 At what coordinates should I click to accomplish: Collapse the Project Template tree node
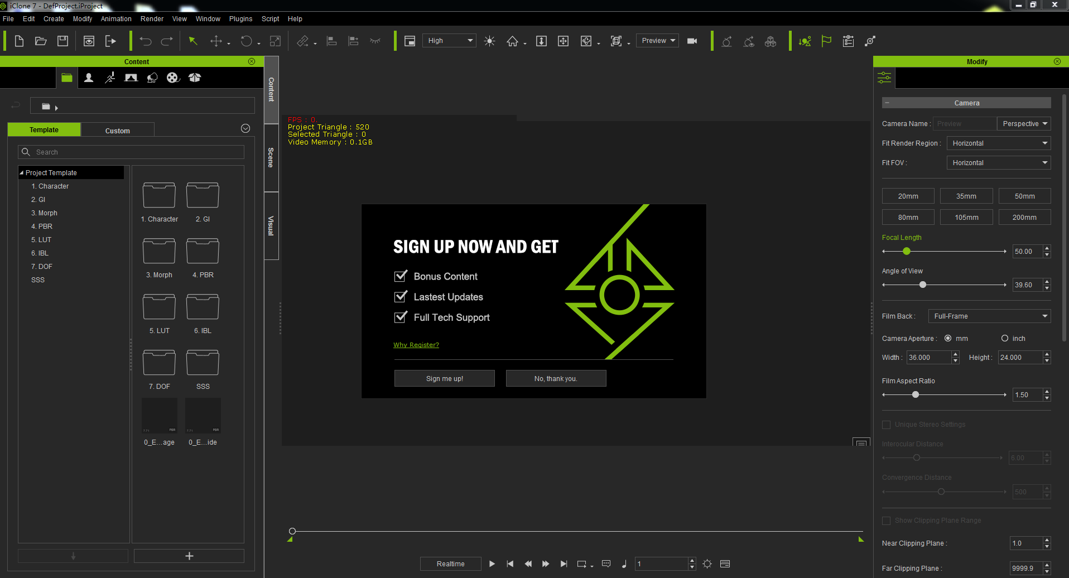pos(22,173)
